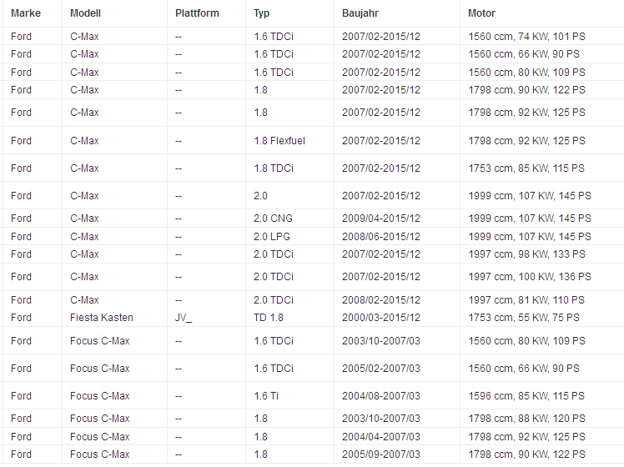
Task: Select the 1560 ccm, 74 KW, 101 PS cell
Action: 527,37
